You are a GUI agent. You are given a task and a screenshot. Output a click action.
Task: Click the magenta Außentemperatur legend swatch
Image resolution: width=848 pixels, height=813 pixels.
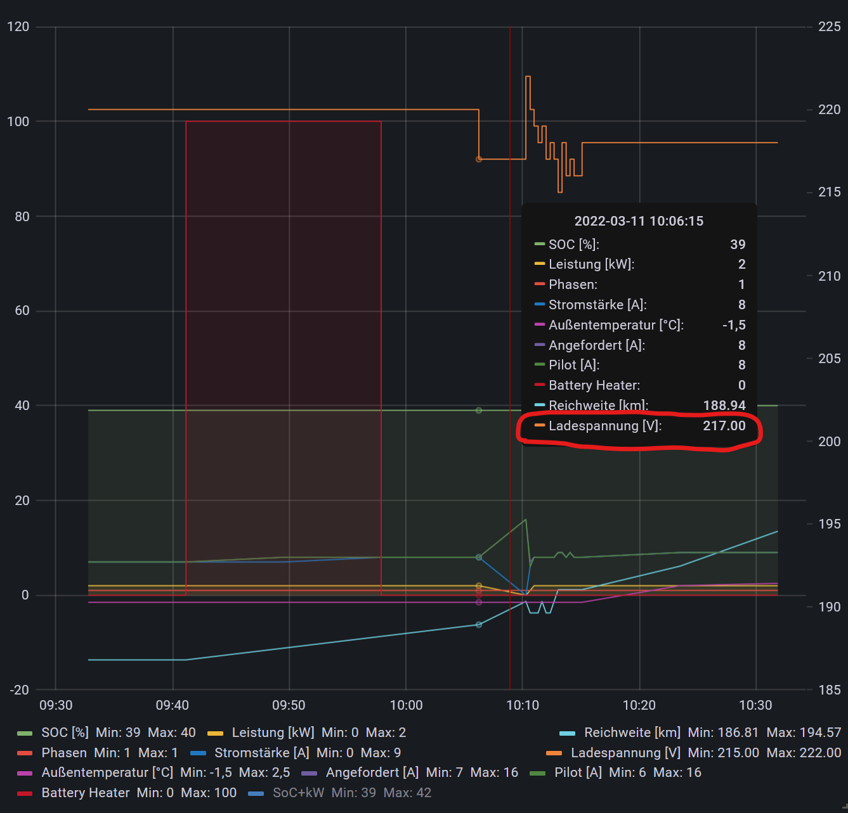coord(25,773)
